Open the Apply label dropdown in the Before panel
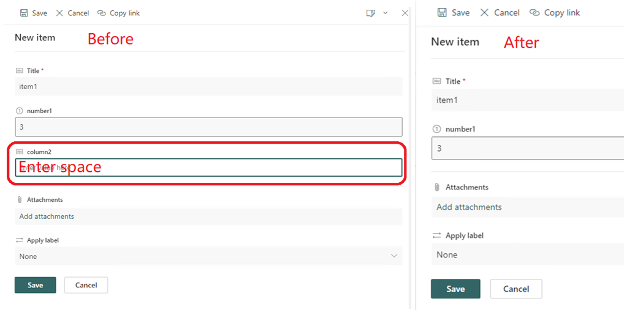 [208, 256]
